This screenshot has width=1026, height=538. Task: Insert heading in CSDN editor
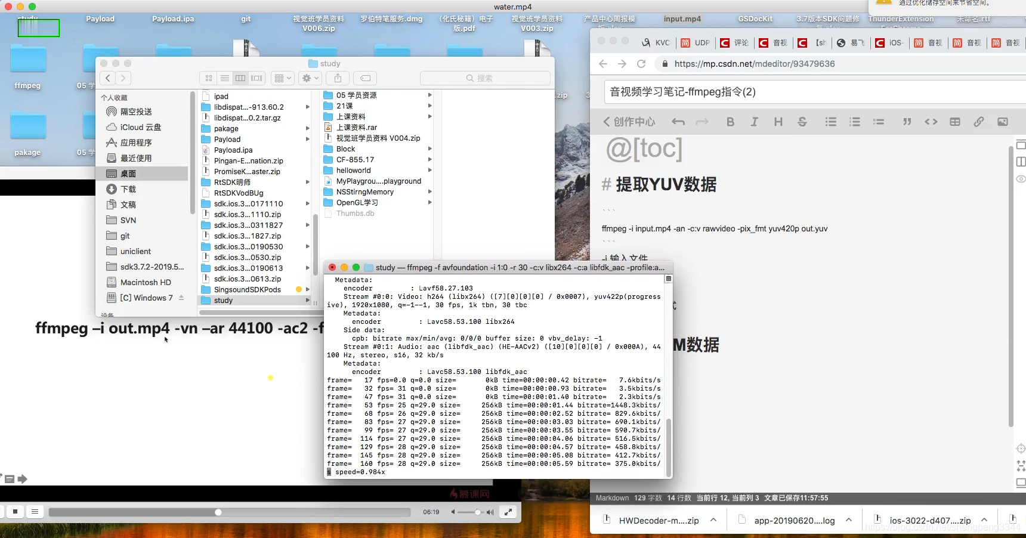(x=778, y=122)
